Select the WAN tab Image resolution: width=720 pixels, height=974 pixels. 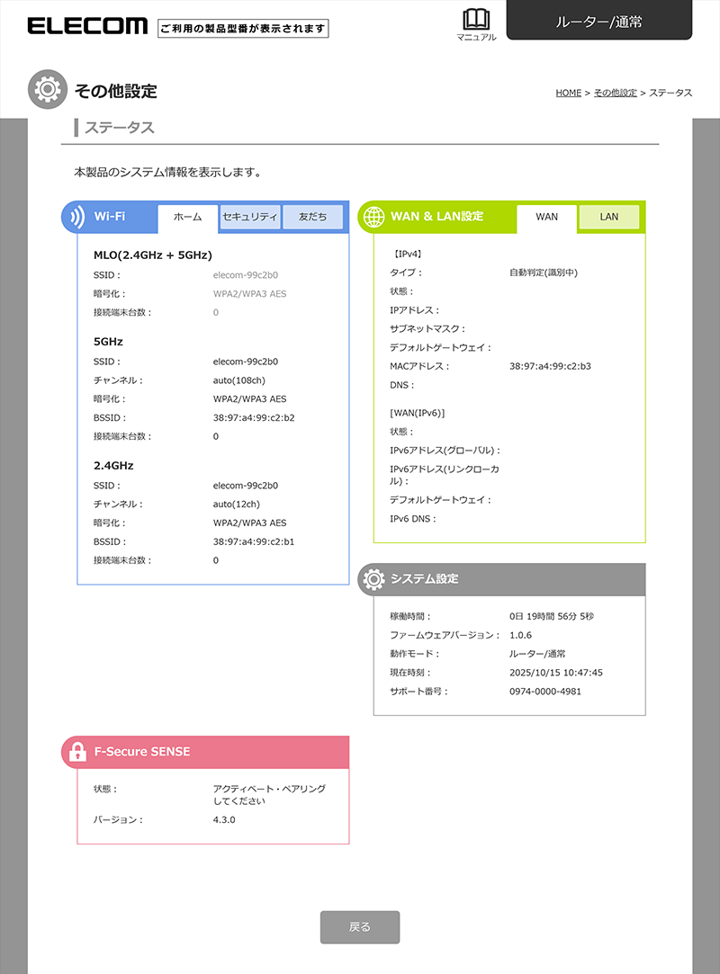pyautogui.click(x=546, y=218)
